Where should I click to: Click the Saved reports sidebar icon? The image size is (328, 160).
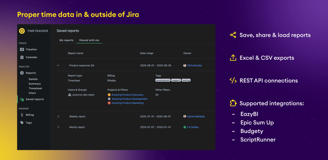tap(22, 99)
